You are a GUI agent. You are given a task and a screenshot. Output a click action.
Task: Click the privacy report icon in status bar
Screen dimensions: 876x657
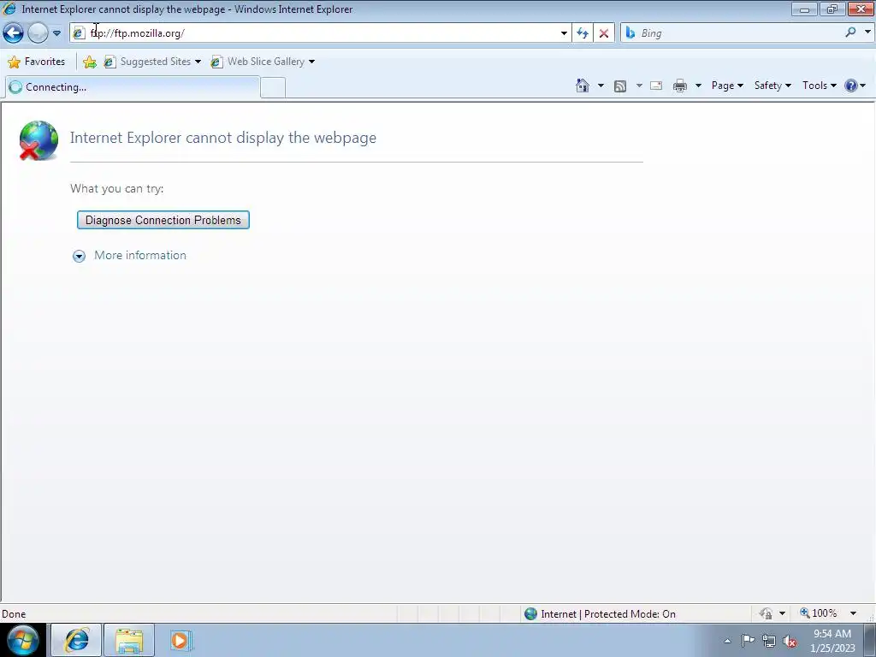(766, 614)
